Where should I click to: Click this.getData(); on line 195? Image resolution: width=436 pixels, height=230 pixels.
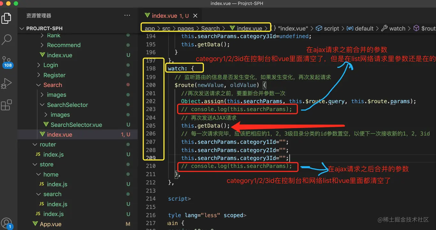point(205,44)
